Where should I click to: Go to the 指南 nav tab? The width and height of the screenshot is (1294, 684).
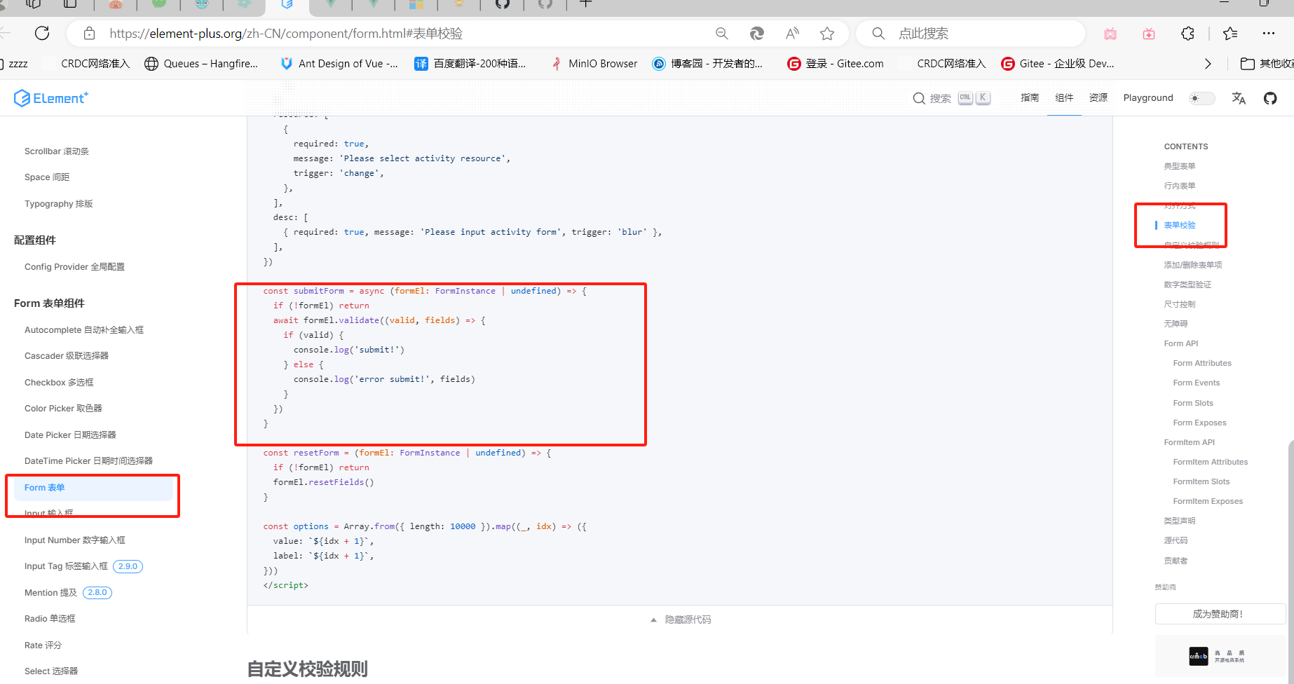coord(1030,98)
